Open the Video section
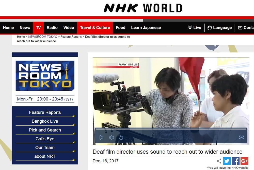 [x=69, y=28]
